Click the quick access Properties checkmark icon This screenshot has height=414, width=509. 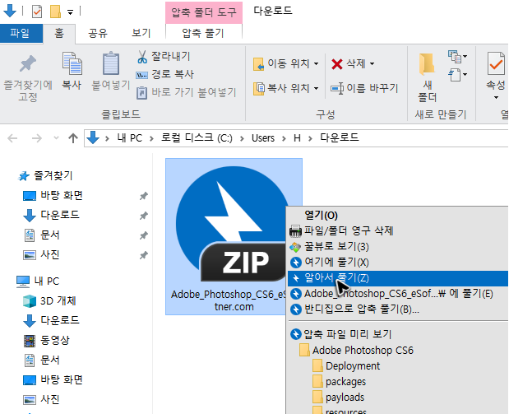[37, 12]
